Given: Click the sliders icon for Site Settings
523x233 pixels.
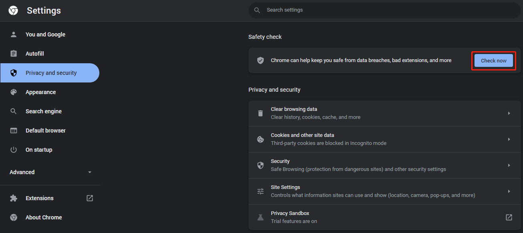Looking at the screenshot, I should coord(260,191).
